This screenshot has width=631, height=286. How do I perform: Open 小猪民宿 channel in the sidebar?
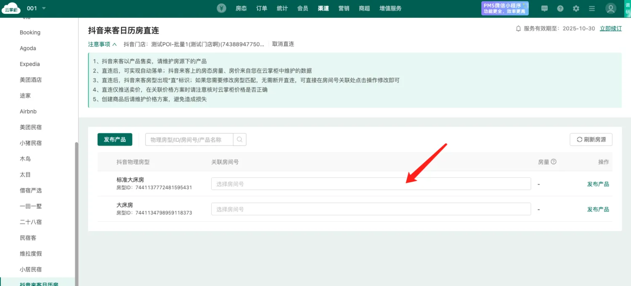[x=31, y=143]
